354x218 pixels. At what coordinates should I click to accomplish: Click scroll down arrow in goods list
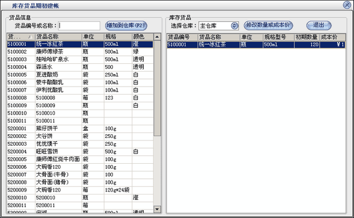pyautogui.click(x=157, y=209)
